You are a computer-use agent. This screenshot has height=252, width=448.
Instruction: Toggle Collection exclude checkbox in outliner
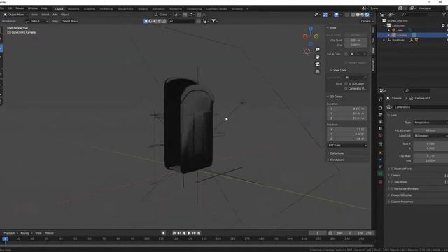click(443, 25)
